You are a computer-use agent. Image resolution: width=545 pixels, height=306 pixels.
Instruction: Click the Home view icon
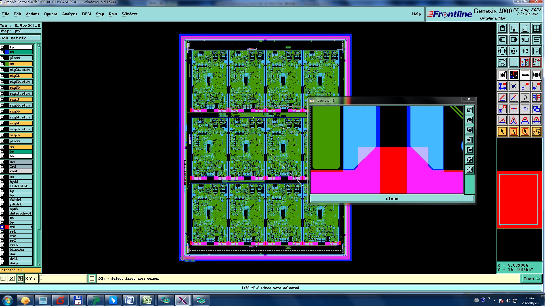(525, 28)
